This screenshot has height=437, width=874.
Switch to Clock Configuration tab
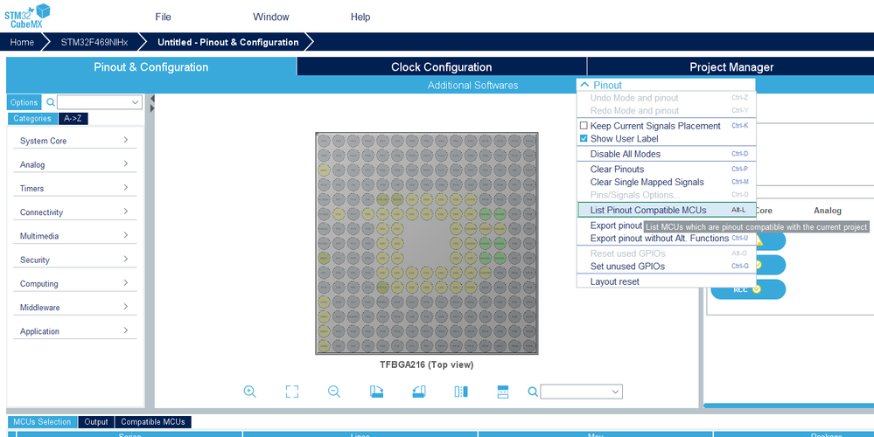point(442,66)
